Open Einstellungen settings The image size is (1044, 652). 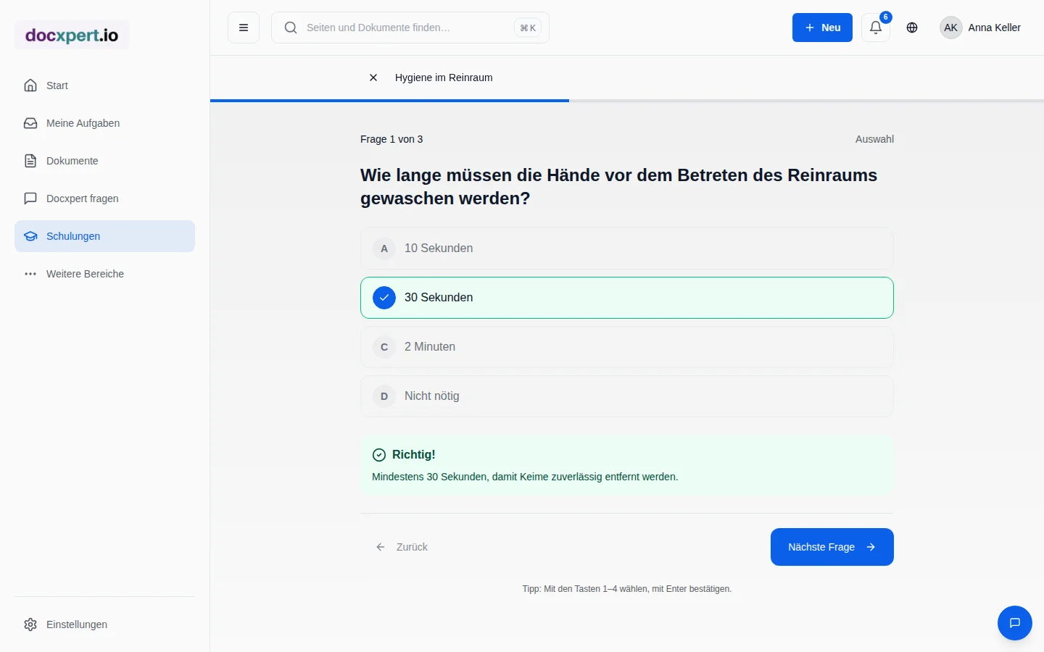(x=104, y=624)
